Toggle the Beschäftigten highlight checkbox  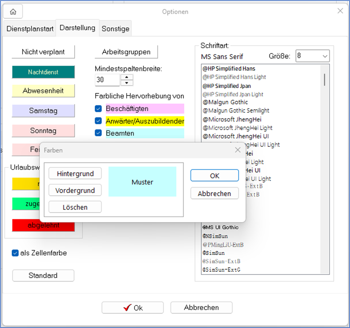98,109
